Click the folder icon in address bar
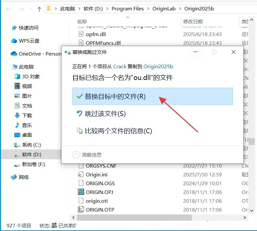This screenshot has height=231, width=257. (x=48, y=8)
